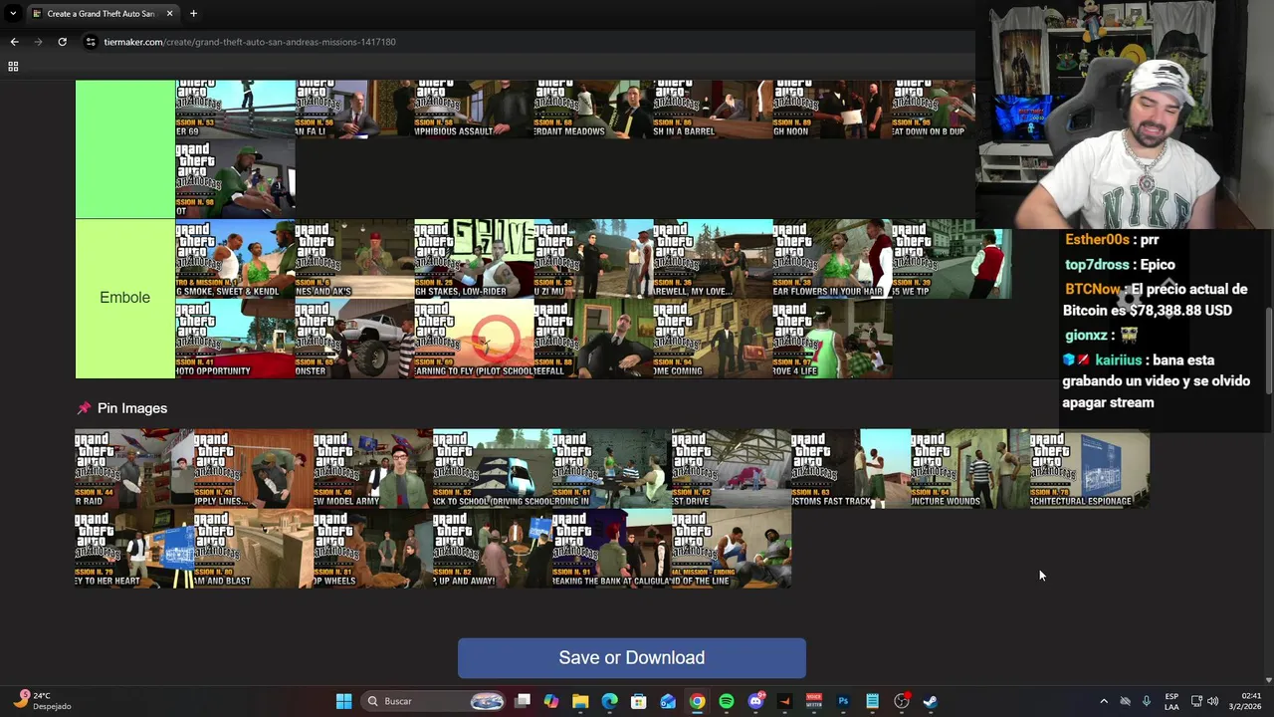Select Breaking the Bank at Caligula's thumbnail
The height and width of the screenshot is (717, 1274).
point(612,548)
